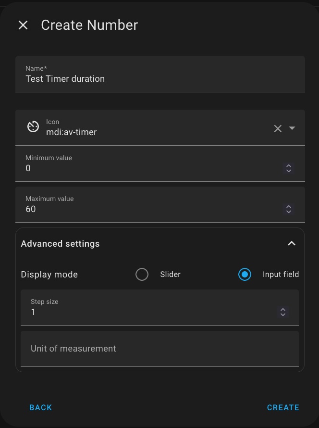
Task: Click the Advanced settings header
Action: 160,243
